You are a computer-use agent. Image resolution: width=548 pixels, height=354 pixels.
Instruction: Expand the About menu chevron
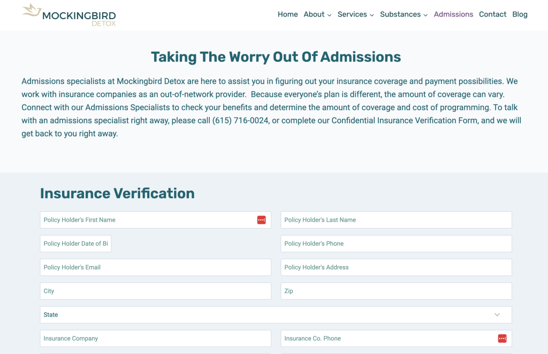tap(329, 15)
